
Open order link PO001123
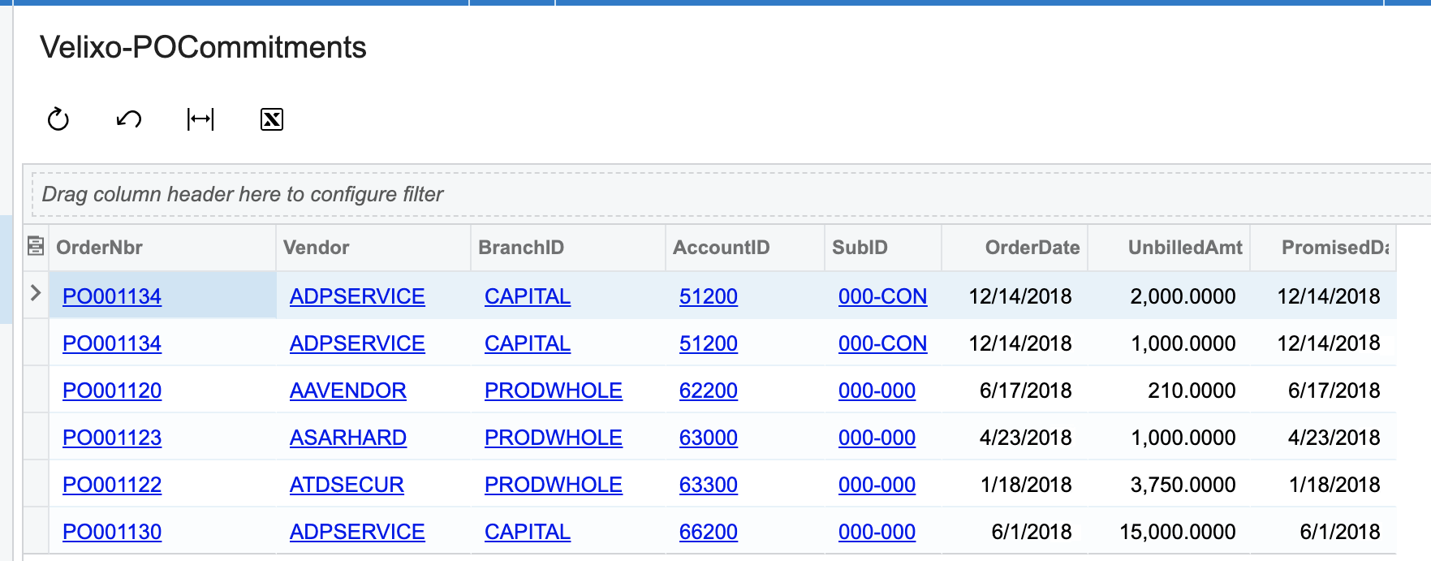click(x=112, y=438)
